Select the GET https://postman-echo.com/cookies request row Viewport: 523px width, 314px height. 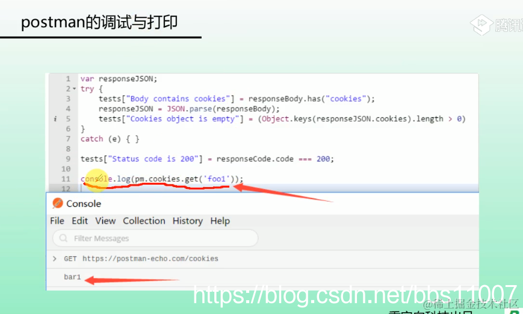[262, 259]
